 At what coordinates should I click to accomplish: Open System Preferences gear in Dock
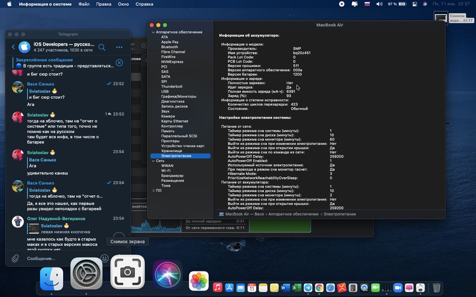(86, 274)
